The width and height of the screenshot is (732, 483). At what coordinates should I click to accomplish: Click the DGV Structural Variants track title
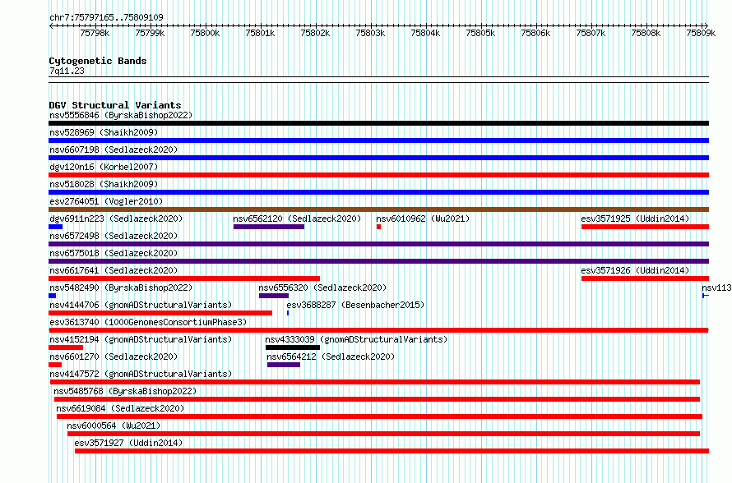click(x=115, y=105)
